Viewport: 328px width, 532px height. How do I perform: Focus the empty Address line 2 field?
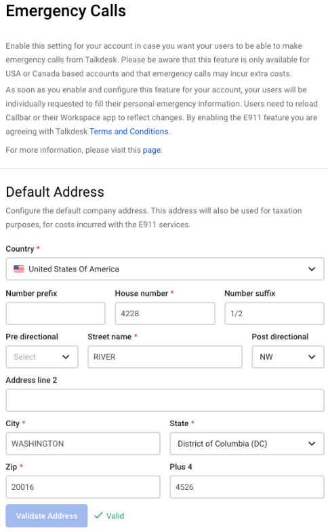165,400
